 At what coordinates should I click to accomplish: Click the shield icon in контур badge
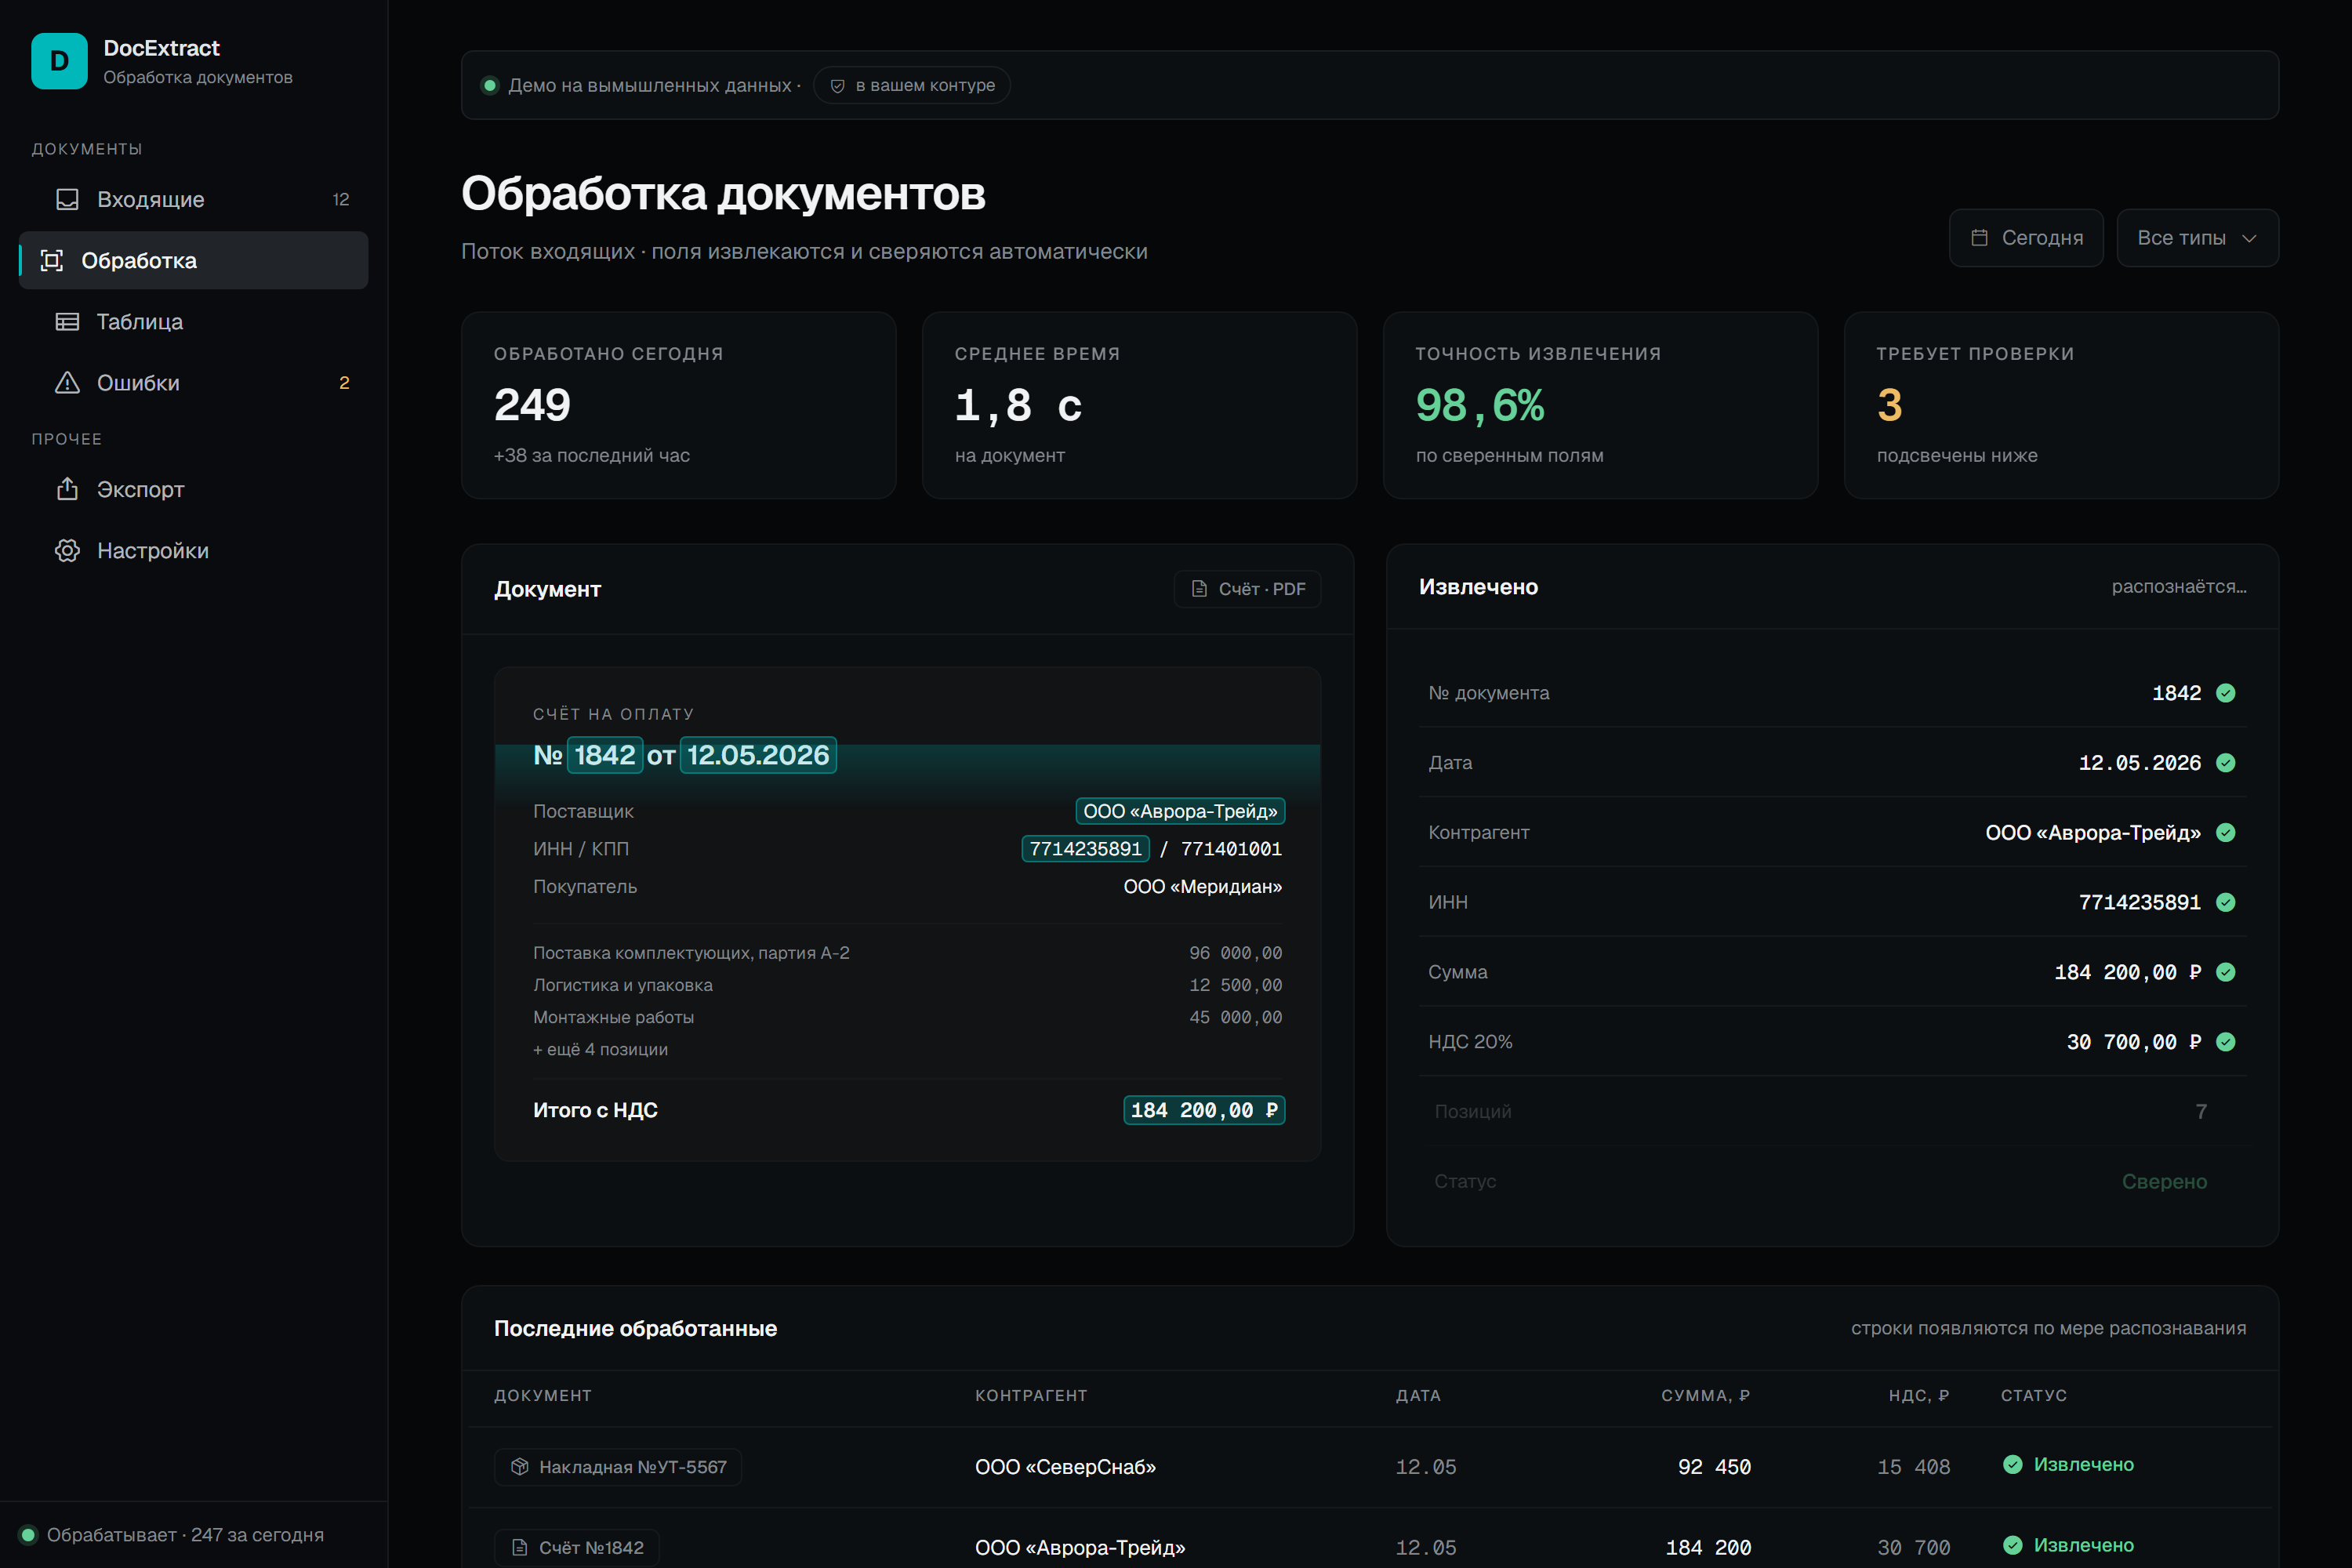837,85
